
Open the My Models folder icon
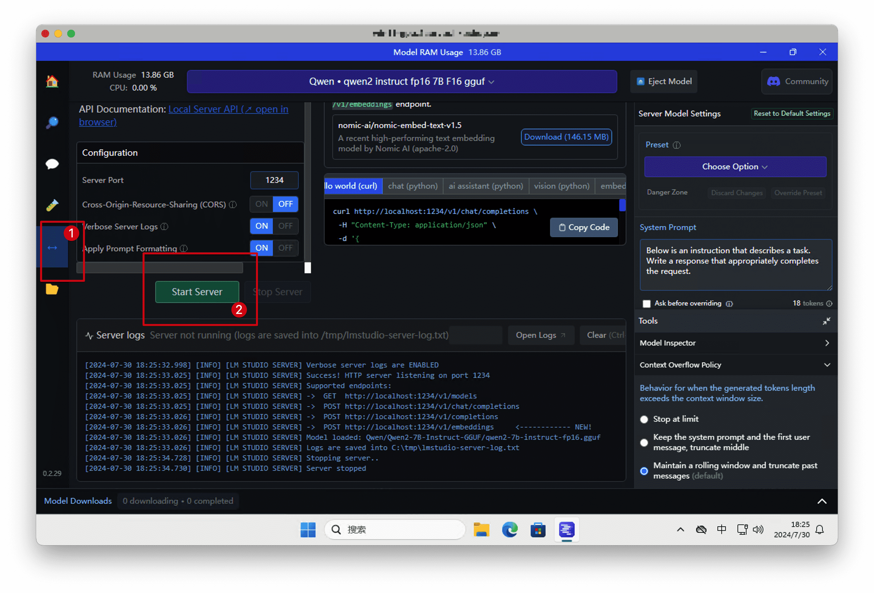pyautogui.click(x=52, y=289)
